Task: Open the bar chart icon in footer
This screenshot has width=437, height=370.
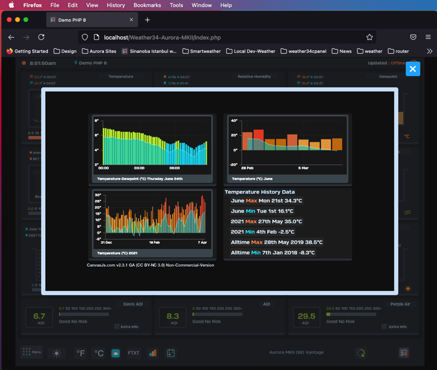Action: 153,353
